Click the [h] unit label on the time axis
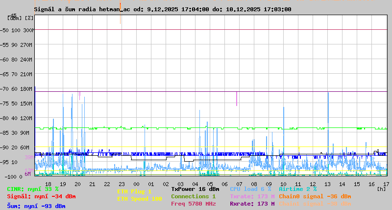Image resolution: width=392 pixels, height=210 pixels. pos(381,189)
